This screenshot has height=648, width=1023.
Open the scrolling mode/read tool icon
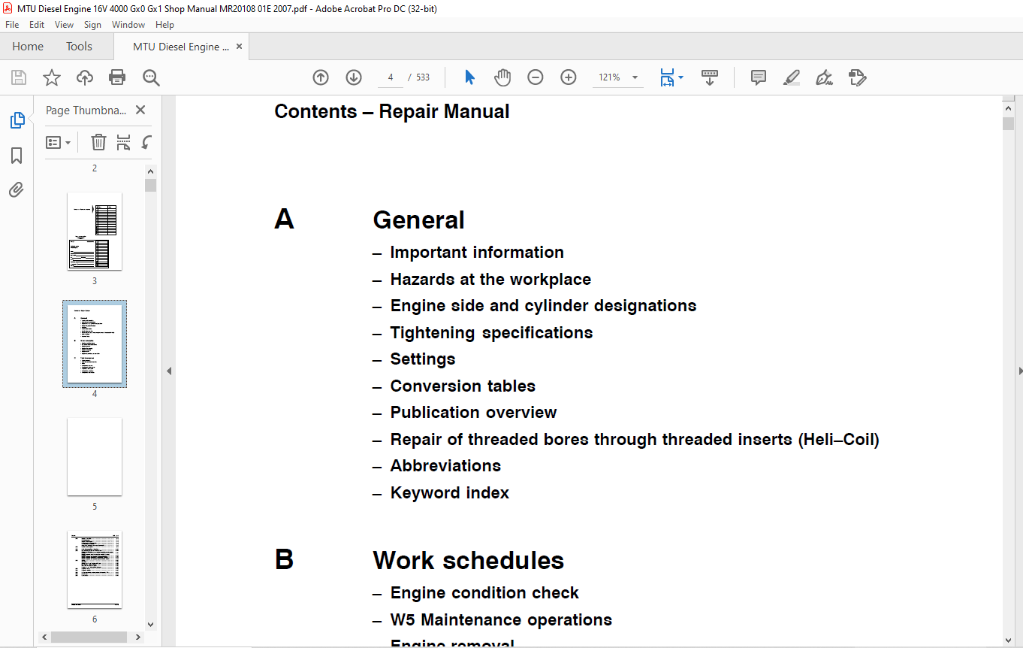coord(710,77)
